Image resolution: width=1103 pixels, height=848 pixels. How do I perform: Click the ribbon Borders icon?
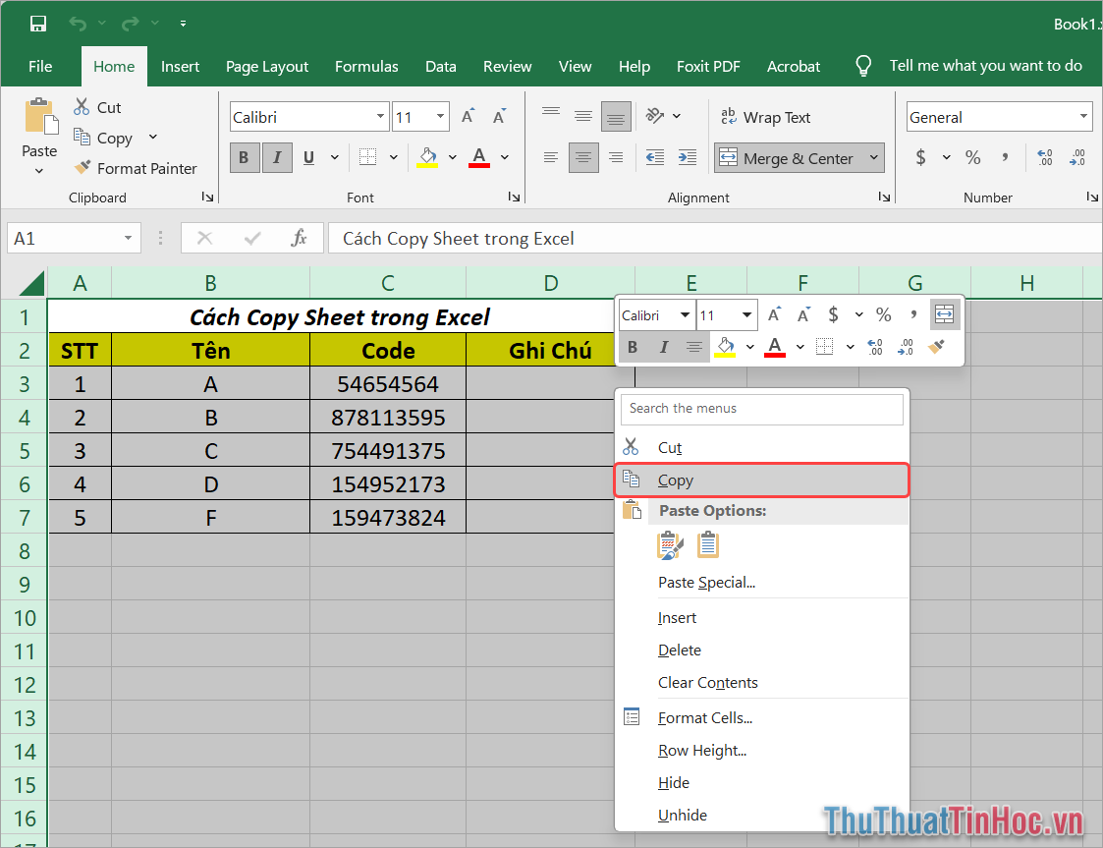(x=368, y=157)
